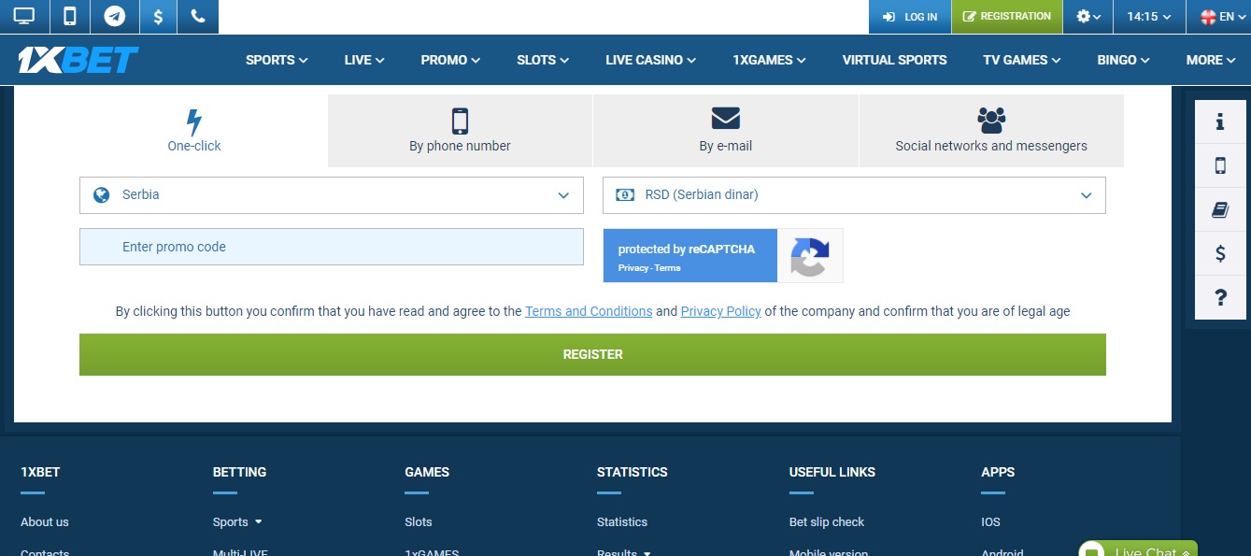Expand the Sports footer submenu
The image size is (1251, 556).
coord(237,522)
